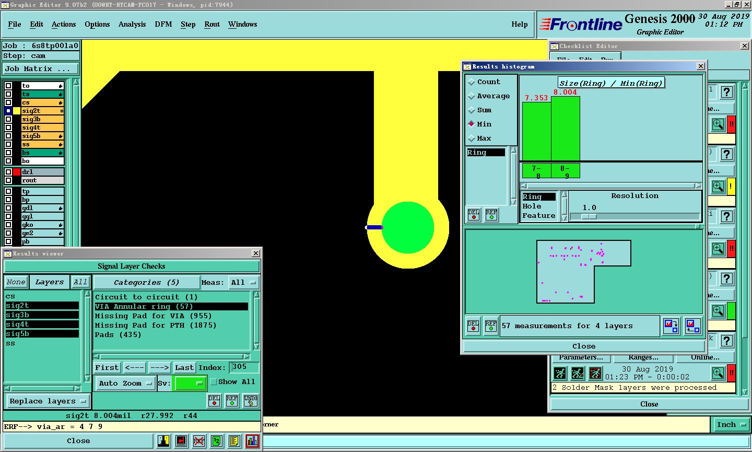This screenshot has height=452, width=752.
Task: Select the Sum radio option
Action: (x=472, y=110)
